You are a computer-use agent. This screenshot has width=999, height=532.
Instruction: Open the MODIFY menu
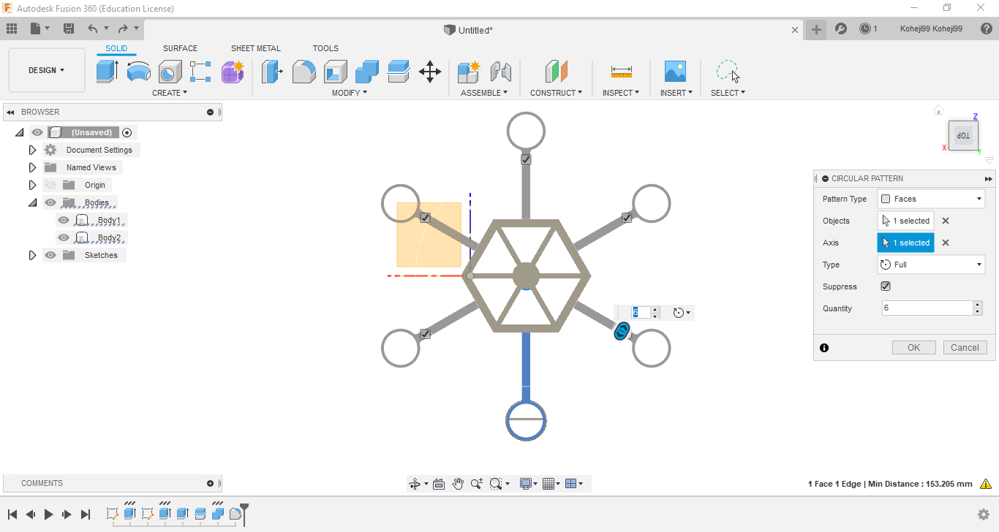[x=350, y=93]
